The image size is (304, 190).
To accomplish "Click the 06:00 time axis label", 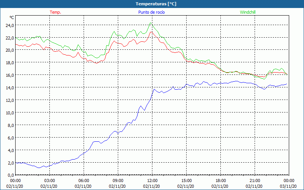I will [x=84, y=181].
